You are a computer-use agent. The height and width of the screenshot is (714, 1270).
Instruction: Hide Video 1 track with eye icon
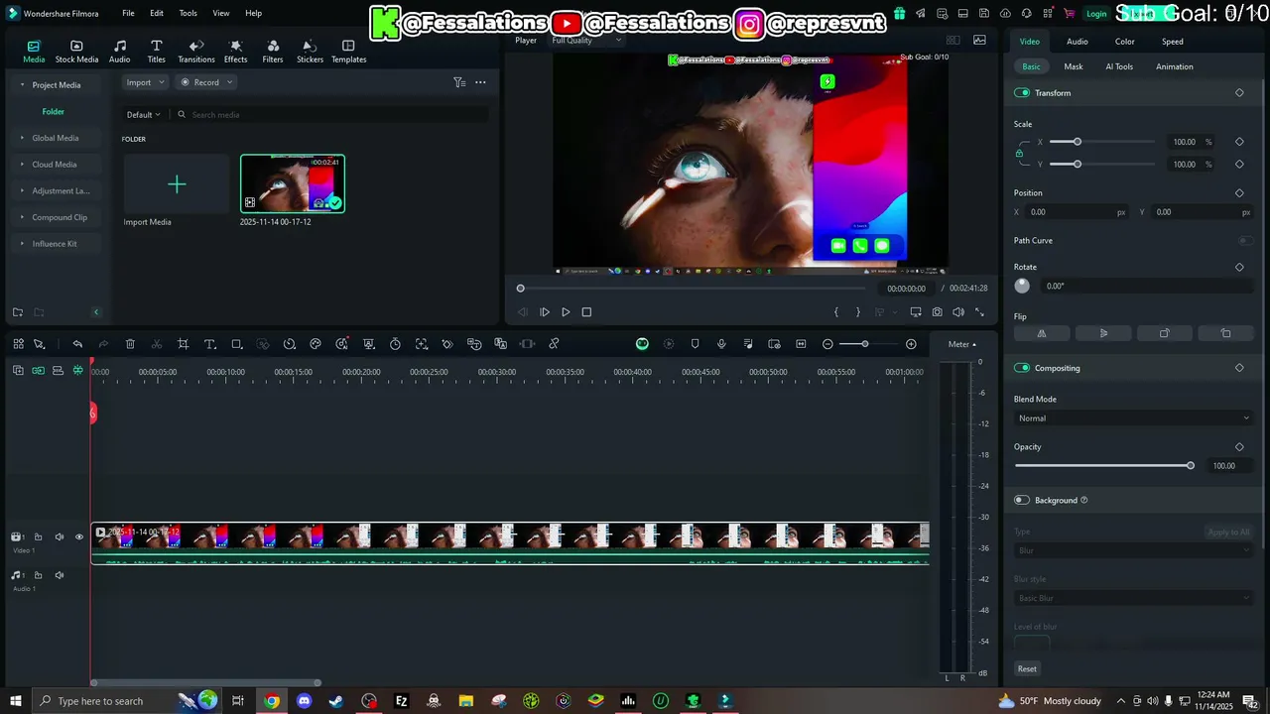(79, 536)
